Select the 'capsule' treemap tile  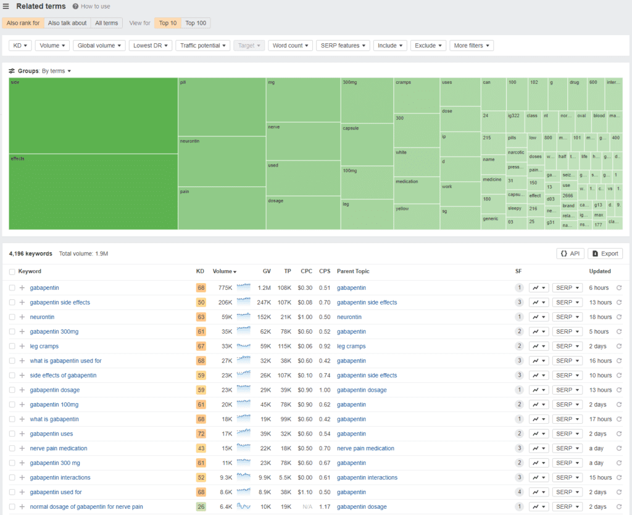367,144
